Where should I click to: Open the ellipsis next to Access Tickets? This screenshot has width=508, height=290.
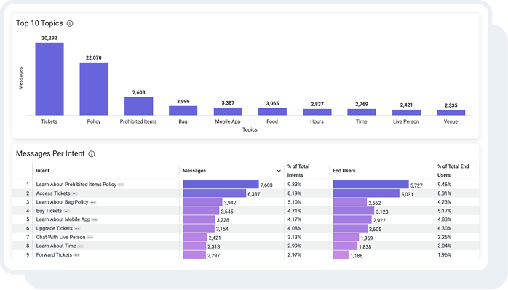click(75, 193)
